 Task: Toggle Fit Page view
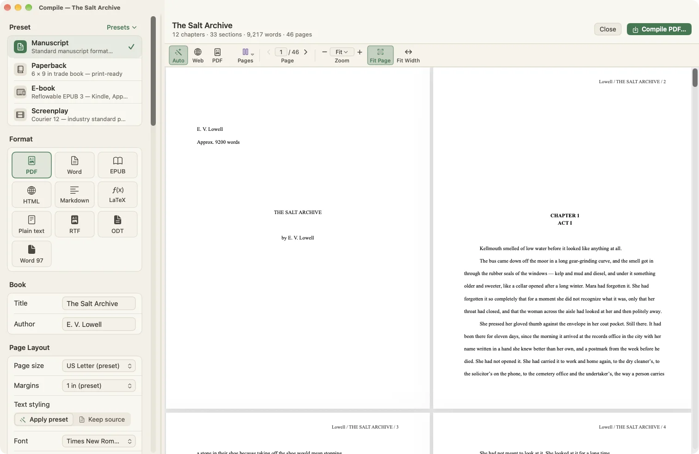tap(380, 55)
